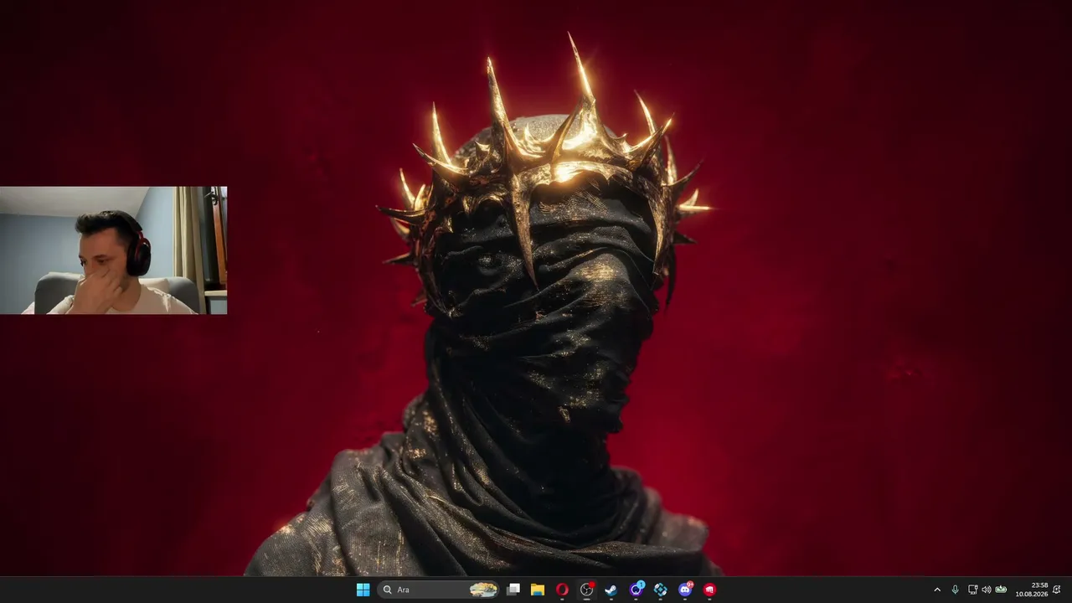
Task: Open the Windows Start menu
Action: tap(363, 590)
